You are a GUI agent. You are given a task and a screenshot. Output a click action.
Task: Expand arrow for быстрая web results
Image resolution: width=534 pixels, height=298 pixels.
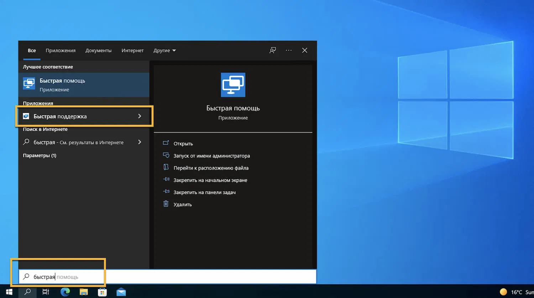click(140, 142)
